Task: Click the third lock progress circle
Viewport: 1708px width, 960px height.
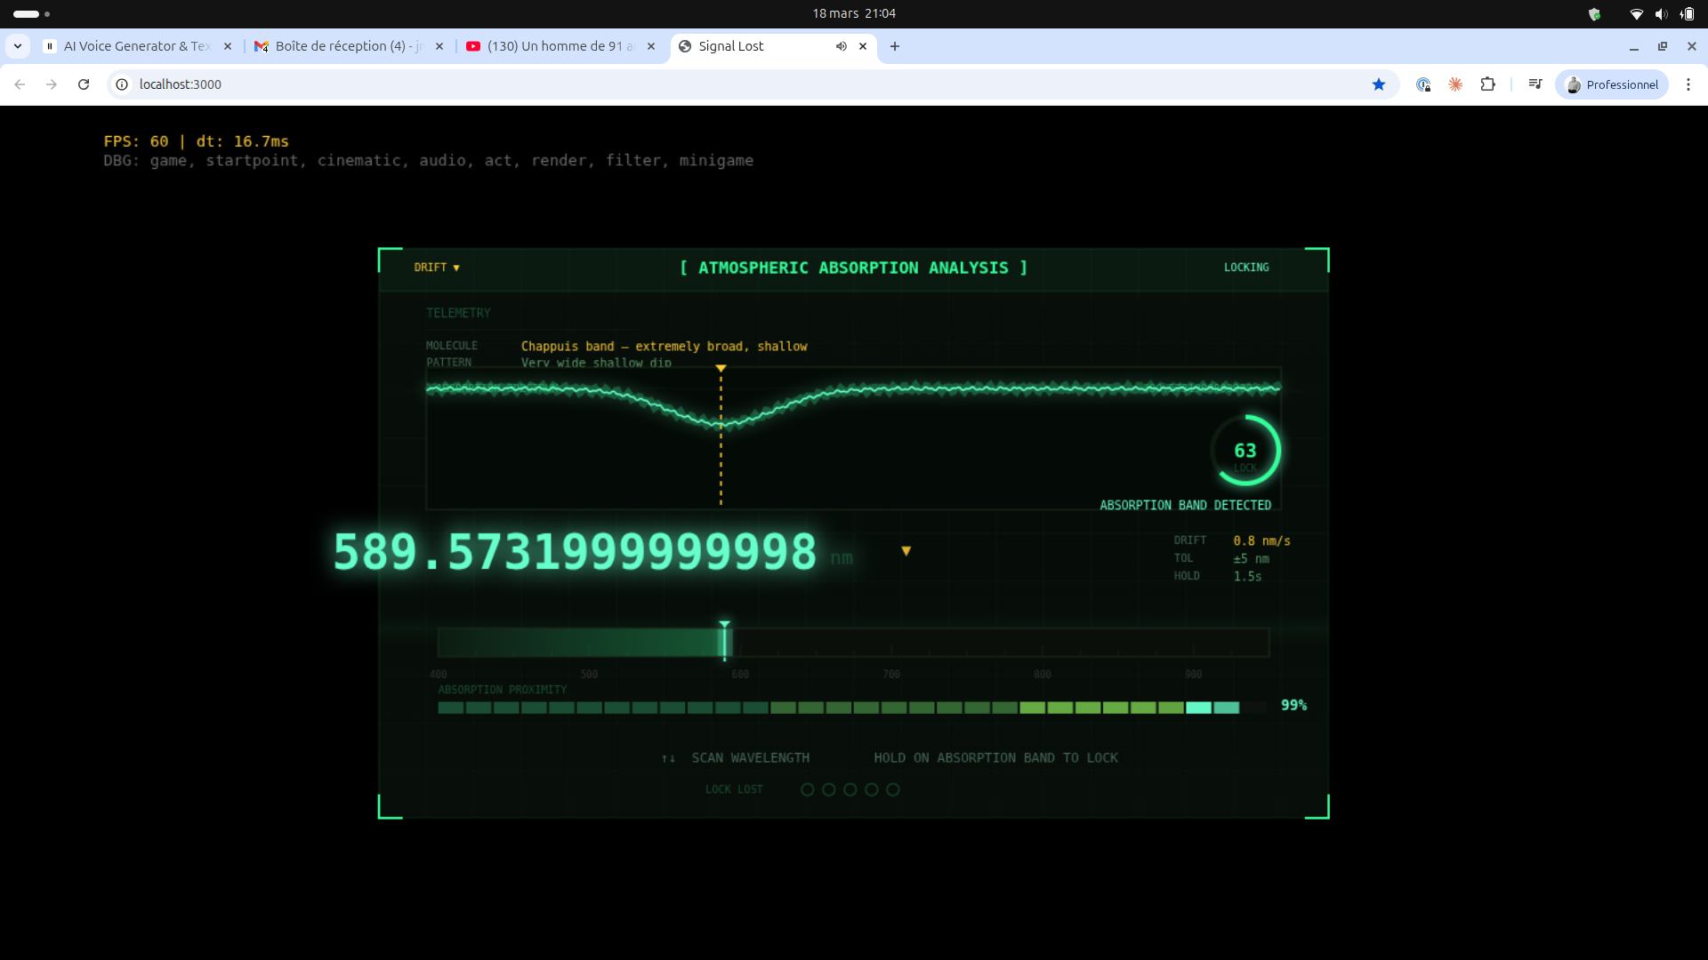Action: tap(850, 789)
